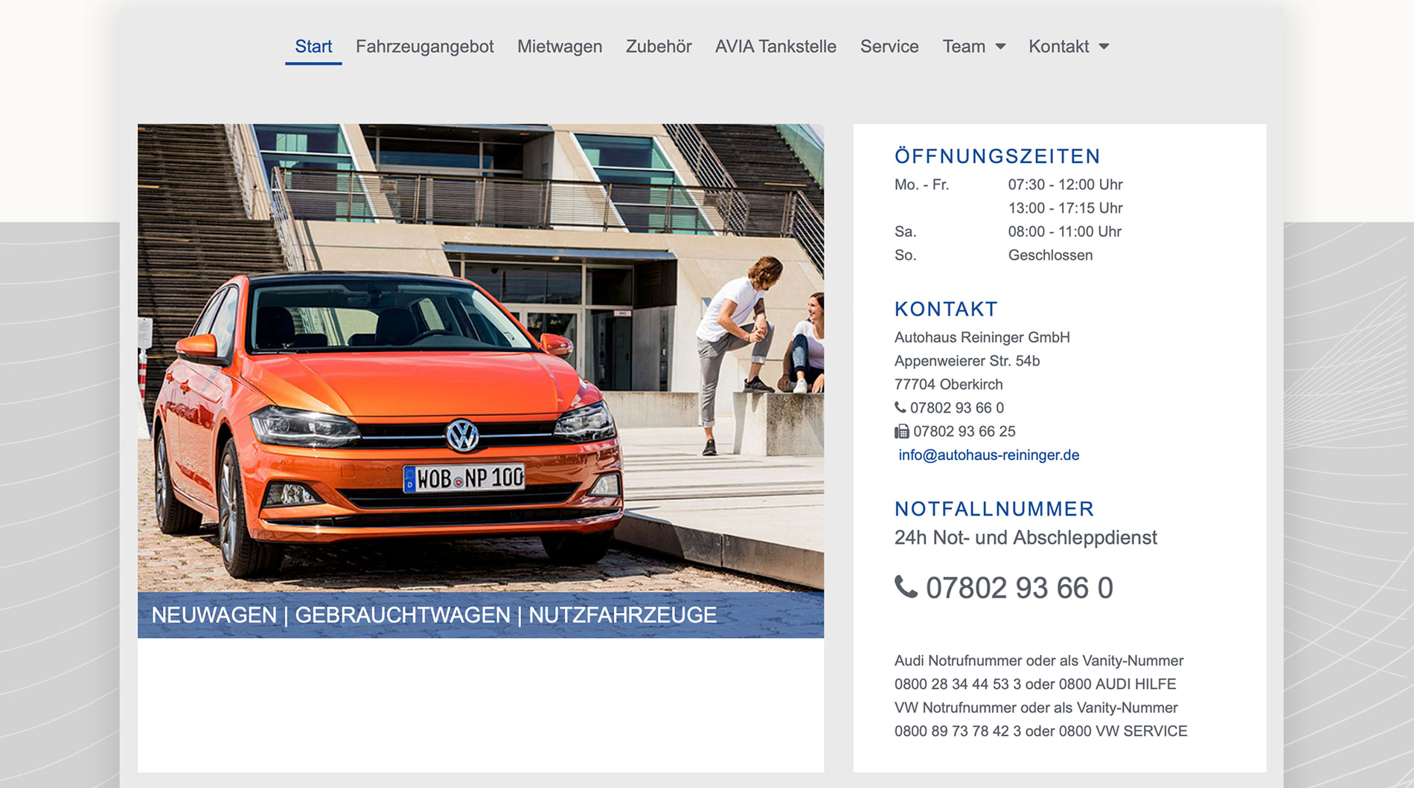The image size is (1414, 788).
Task: Click the phone icon beside 07802 93 66 0 contact
Action: [x=900, y=407]
